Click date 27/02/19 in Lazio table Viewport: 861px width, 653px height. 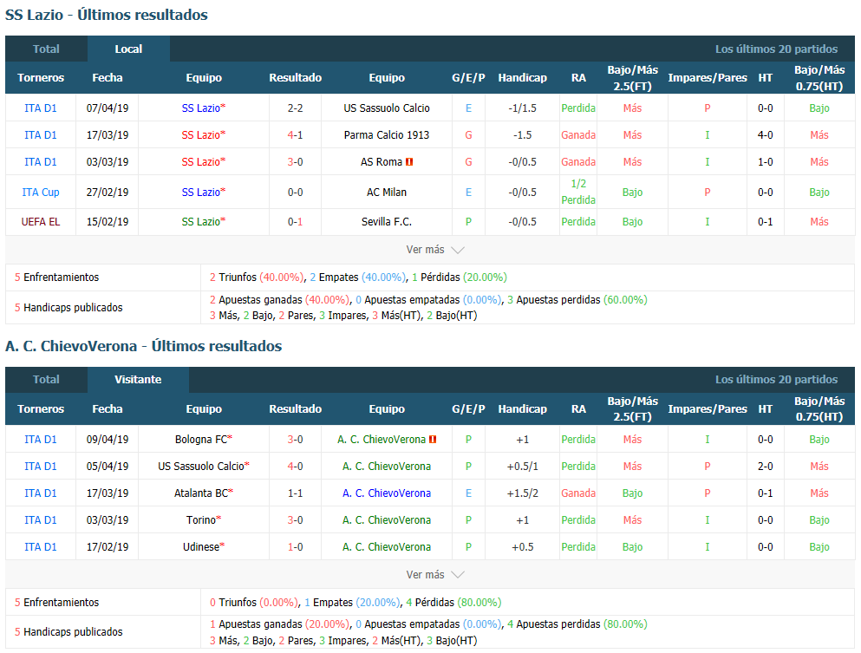[108, 193]
